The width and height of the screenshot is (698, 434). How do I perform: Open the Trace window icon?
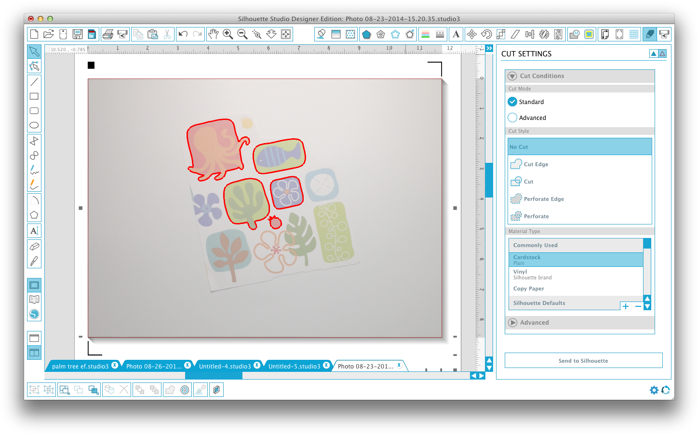pyautogui.click(x=589, y=34)
